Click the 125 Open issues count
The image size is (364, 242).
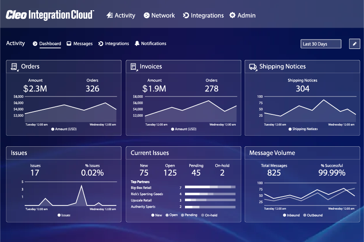click(x=170, y=173)
